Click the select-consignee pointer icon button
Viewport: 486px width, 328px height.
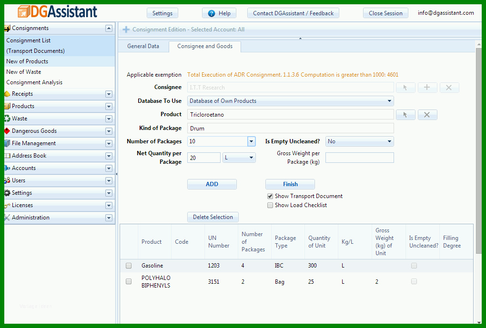point(405,88)
